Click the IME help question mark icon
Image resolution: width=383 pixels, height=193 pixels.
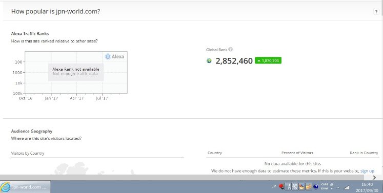[316, 187]
